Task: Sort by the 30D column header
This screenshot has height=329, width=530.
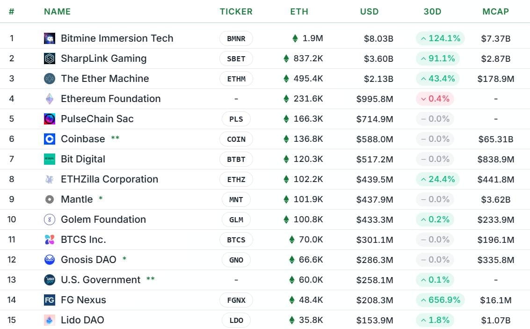Action: 432,12
